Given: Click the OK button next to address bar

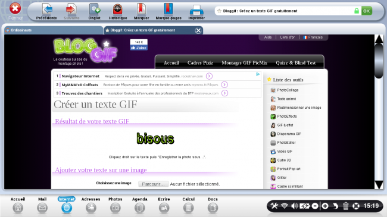Looking at the screenshot, I should [367, 11].
